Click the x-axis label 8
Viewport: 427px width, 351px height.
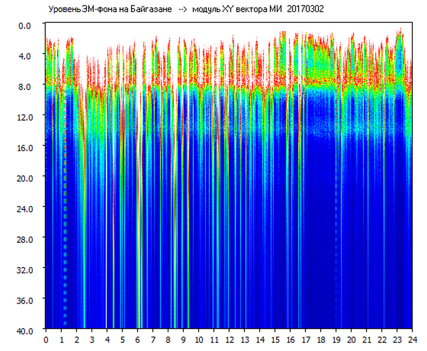point(168,340)
